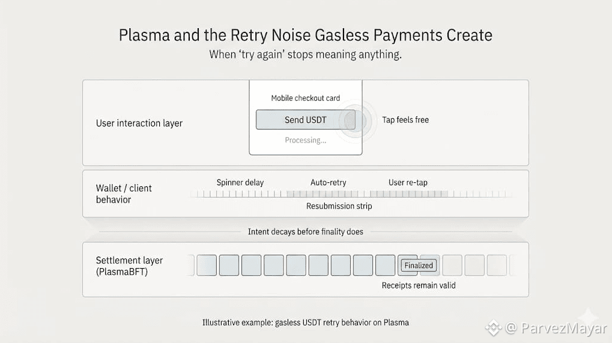Click the Processing... status text
The height and width of the screenshot is (343, 612).
[x=306, y=140]
